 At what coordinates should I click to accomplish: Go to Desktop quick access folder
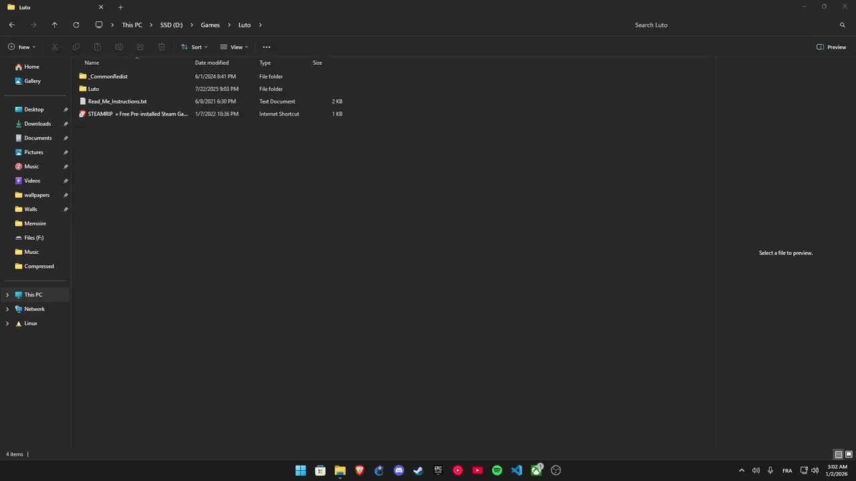(x=34, y=110)
